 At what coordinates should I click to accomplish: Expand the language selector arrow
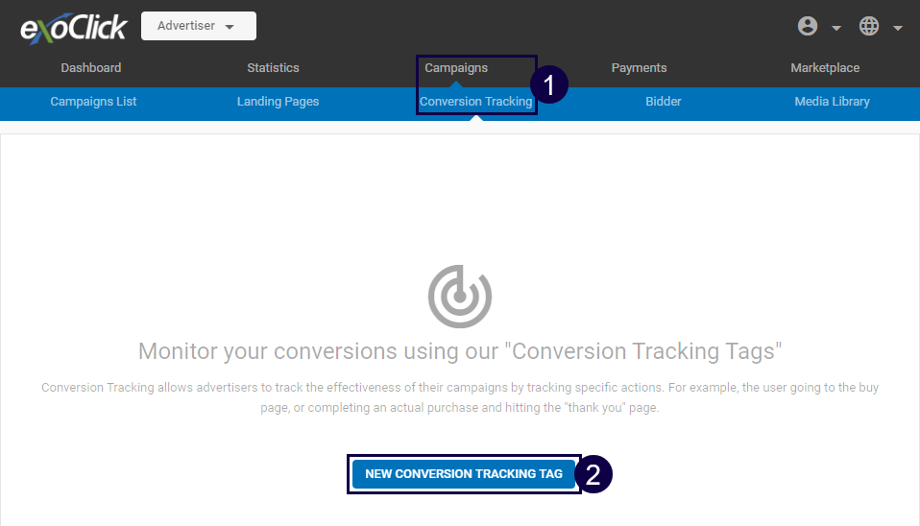(898, 28)
